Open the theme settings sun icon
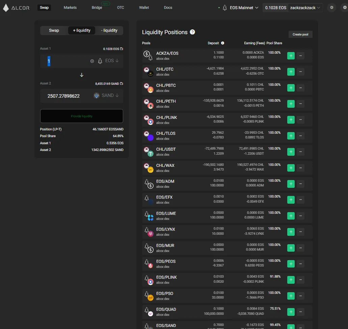 331,7
